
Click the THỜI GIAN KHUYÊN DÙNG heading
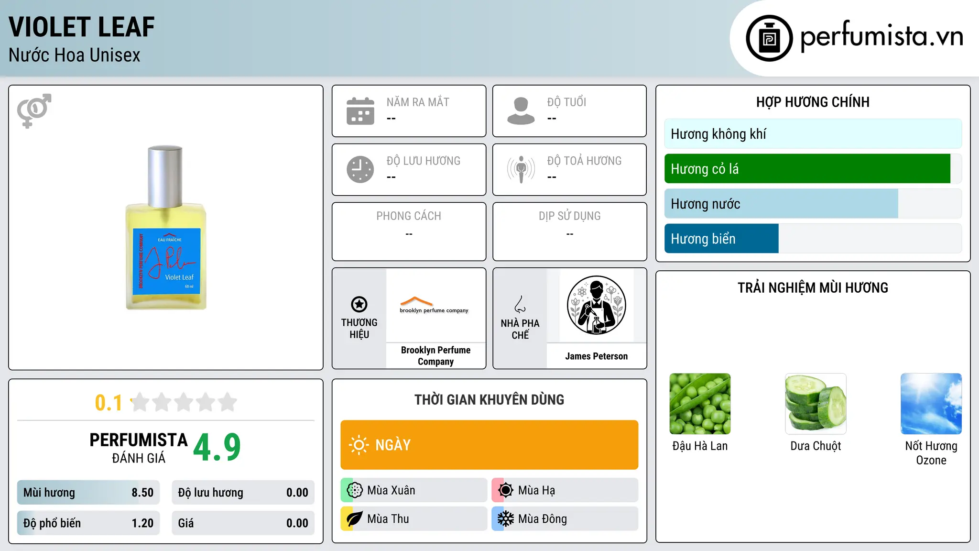pos(489,400)
